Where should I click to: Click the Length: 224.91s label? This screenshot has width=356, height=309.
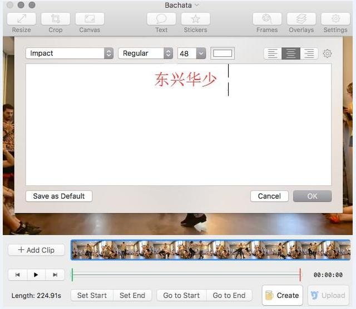[x=36, y=296]
